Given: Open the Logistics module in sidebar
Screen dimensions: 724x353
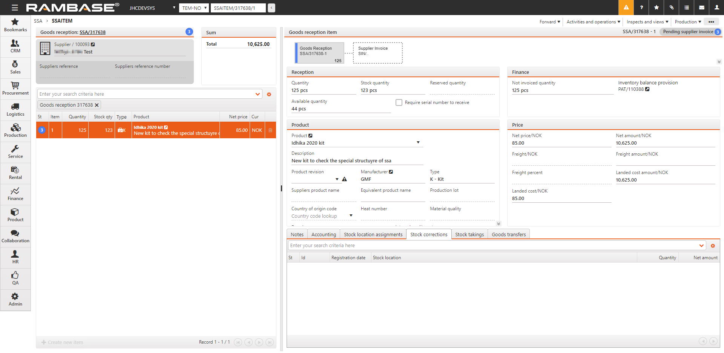Looking at the screenshot, I should click(x=15, y=110).
